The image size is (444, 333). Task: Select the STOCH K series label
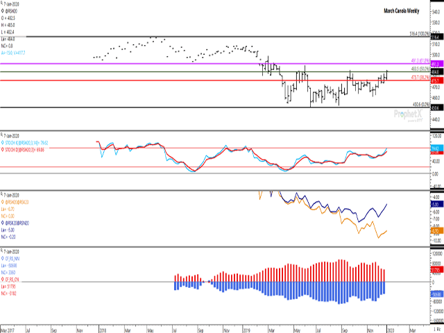point(26,143)
